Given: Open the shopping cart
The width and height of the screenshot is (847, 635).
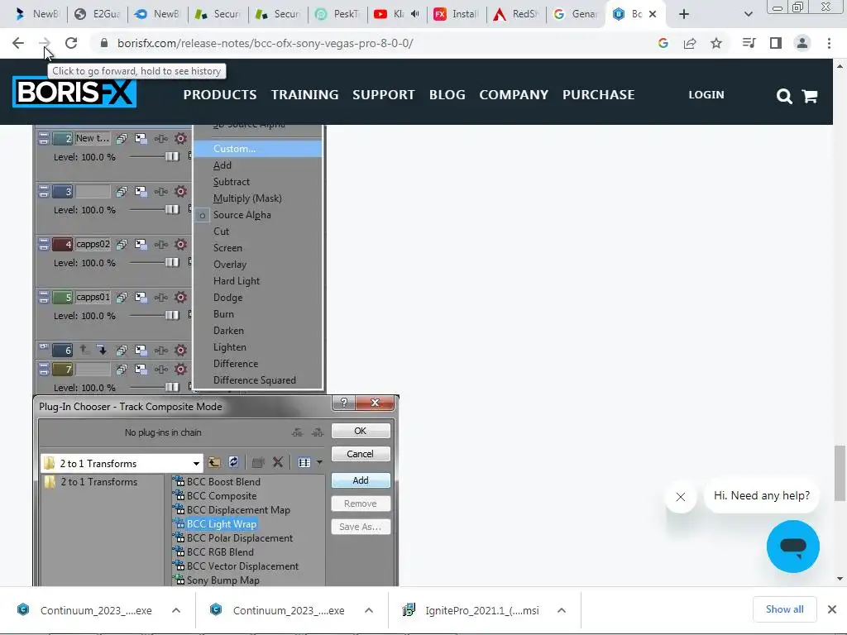Looking at the screenshot, I should pos(809,96).
